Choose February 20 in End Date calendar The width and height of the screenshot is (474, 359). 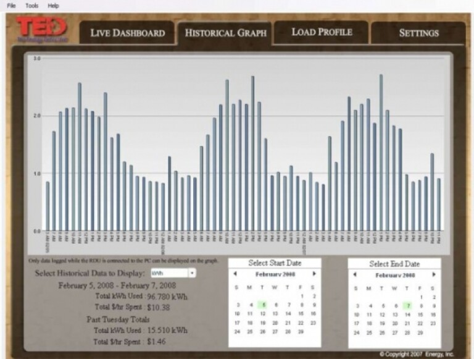coord(395,323)
